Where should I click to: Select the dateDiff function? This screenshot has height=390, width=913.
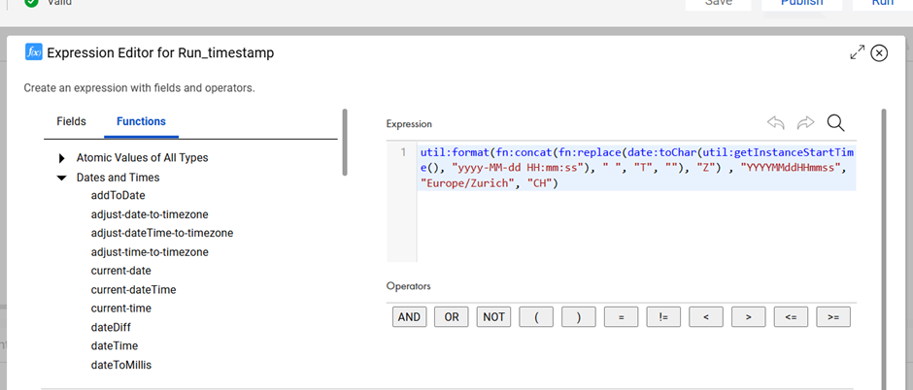coord(111,327)
